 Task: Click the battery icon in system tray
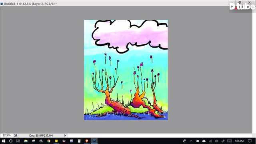point(197,141)
